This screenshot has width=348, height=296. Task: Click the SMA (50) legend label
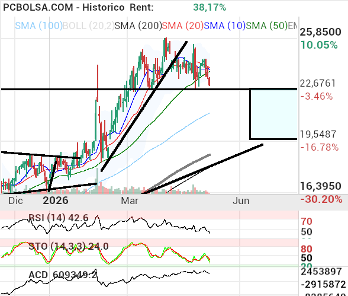pyautogui.click(x=266, y=26)
